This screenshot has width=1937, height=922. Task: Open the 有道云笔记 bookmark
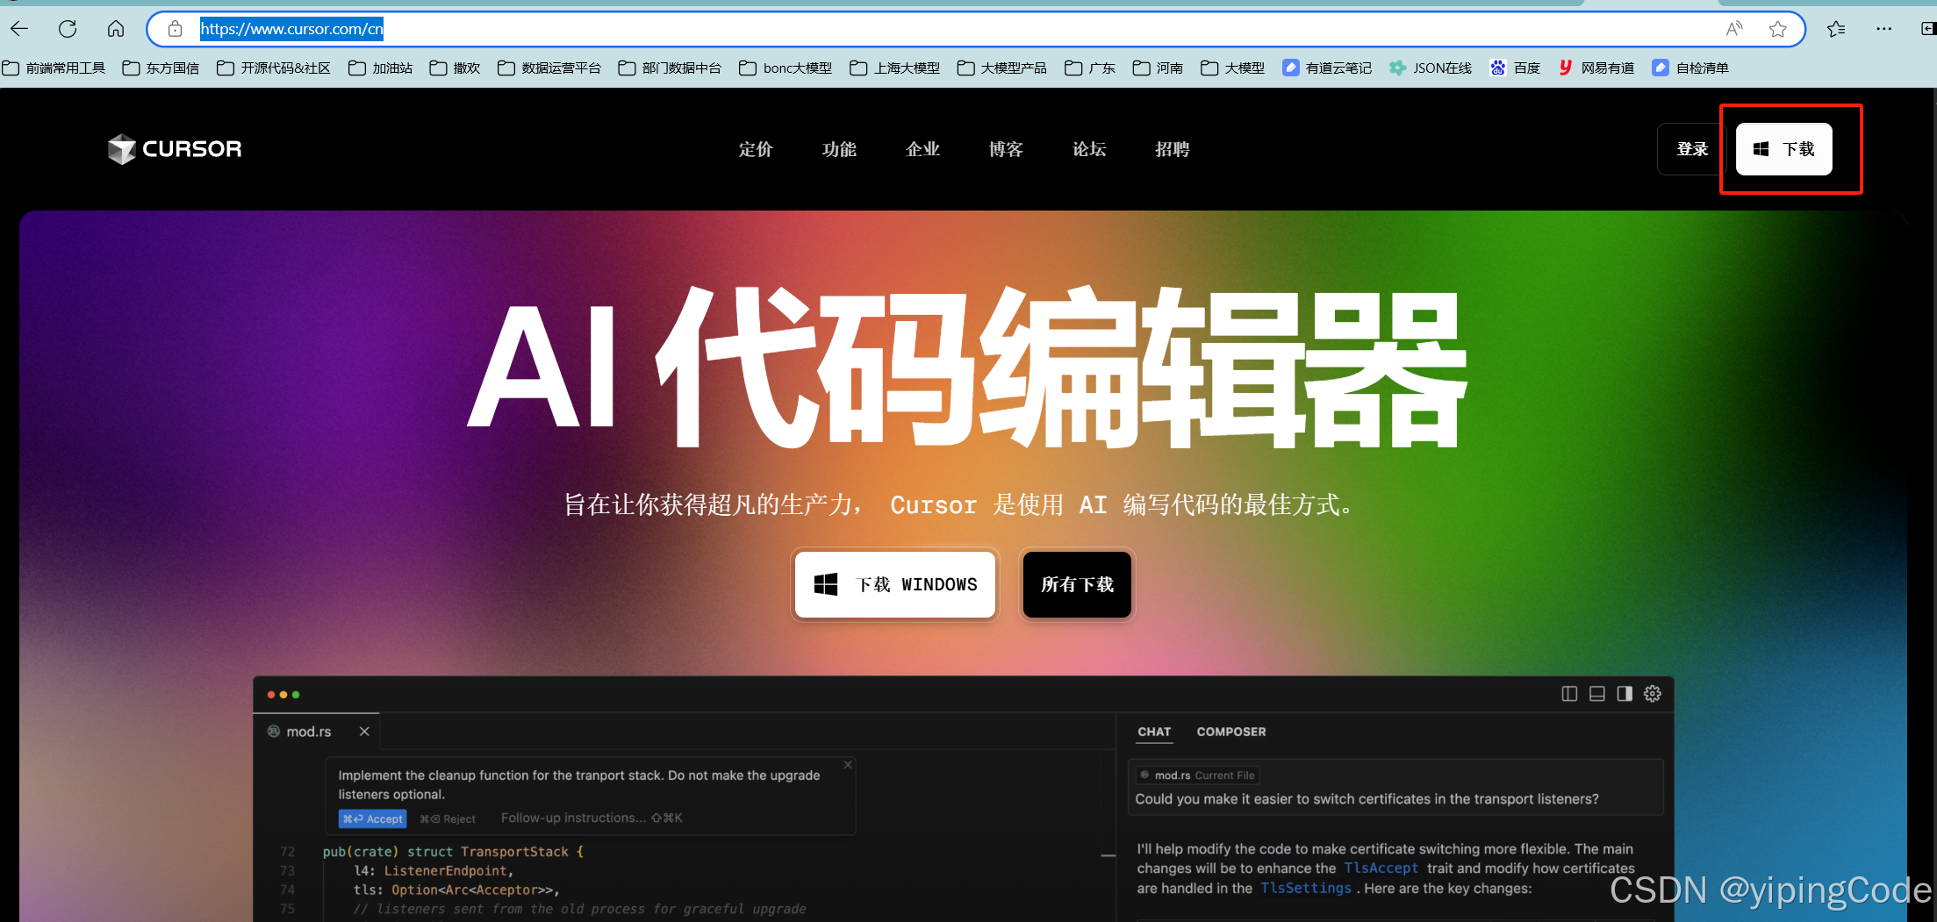pos(1327,68)
